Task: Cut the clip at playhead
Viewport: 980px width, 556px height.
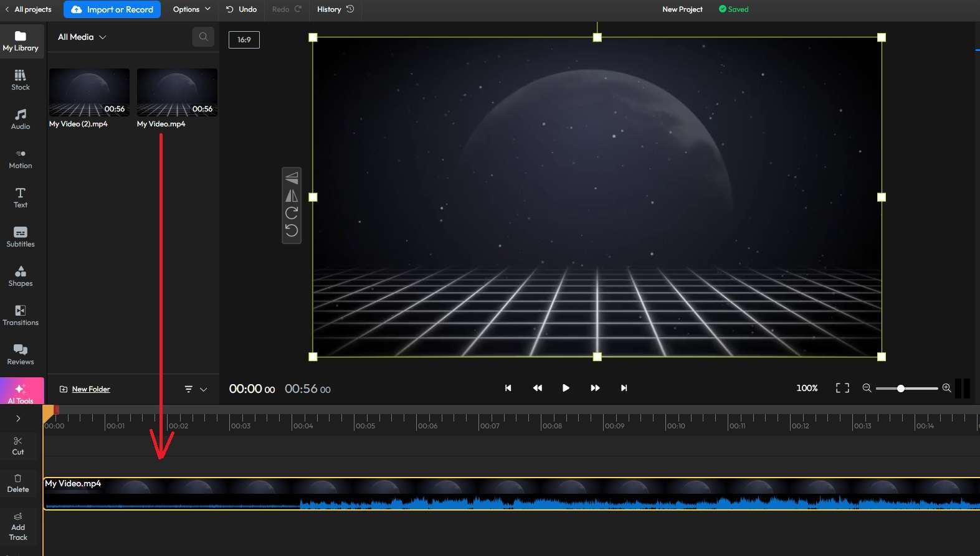Action: point(18,446)
